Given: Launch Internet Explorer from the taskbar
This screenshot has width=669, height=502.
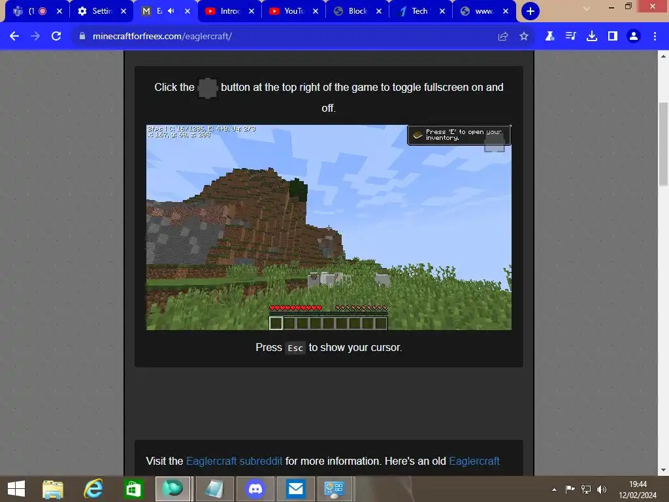Looking at the screenshot, I should click(93, 489).
